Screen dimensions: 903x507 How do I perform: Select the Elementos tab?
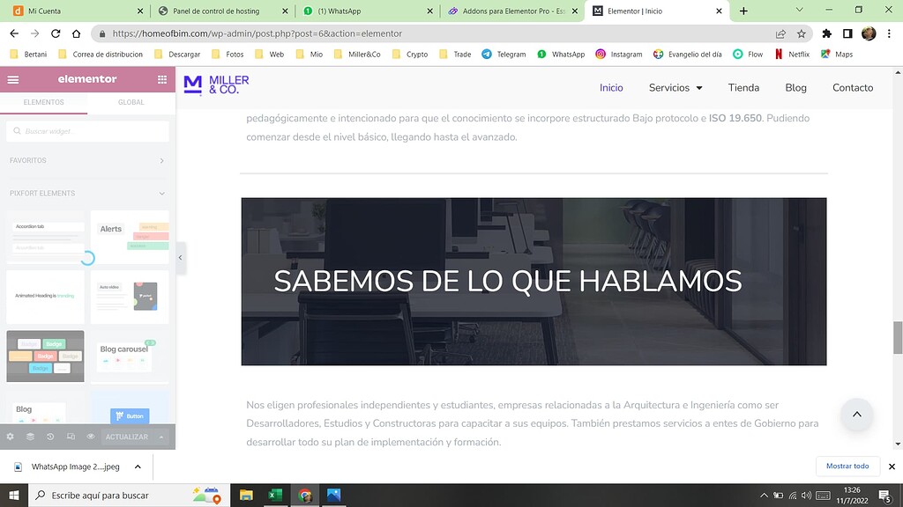pos(43,102)
